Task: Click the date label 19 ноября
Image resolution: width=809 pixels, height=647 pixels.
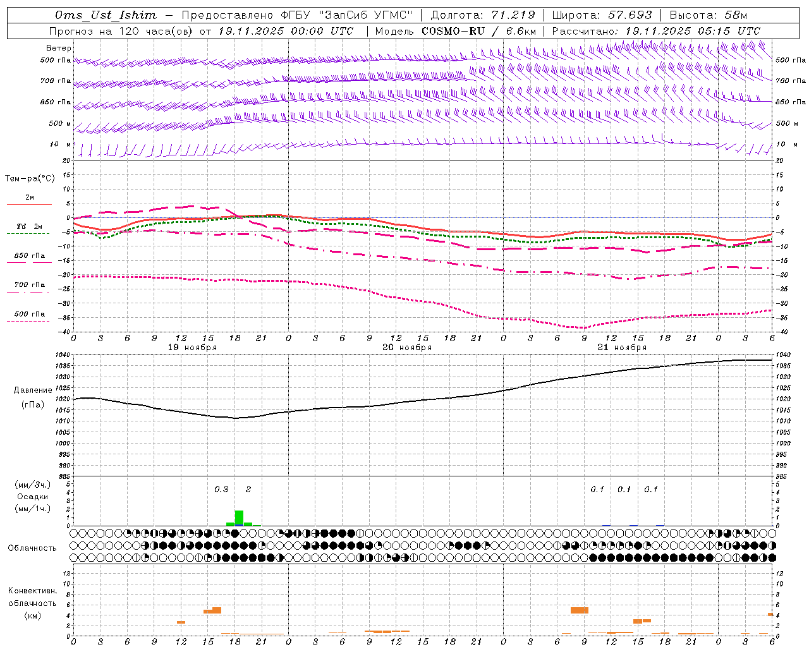Action: pyautogui.click(x=192, y=348)
